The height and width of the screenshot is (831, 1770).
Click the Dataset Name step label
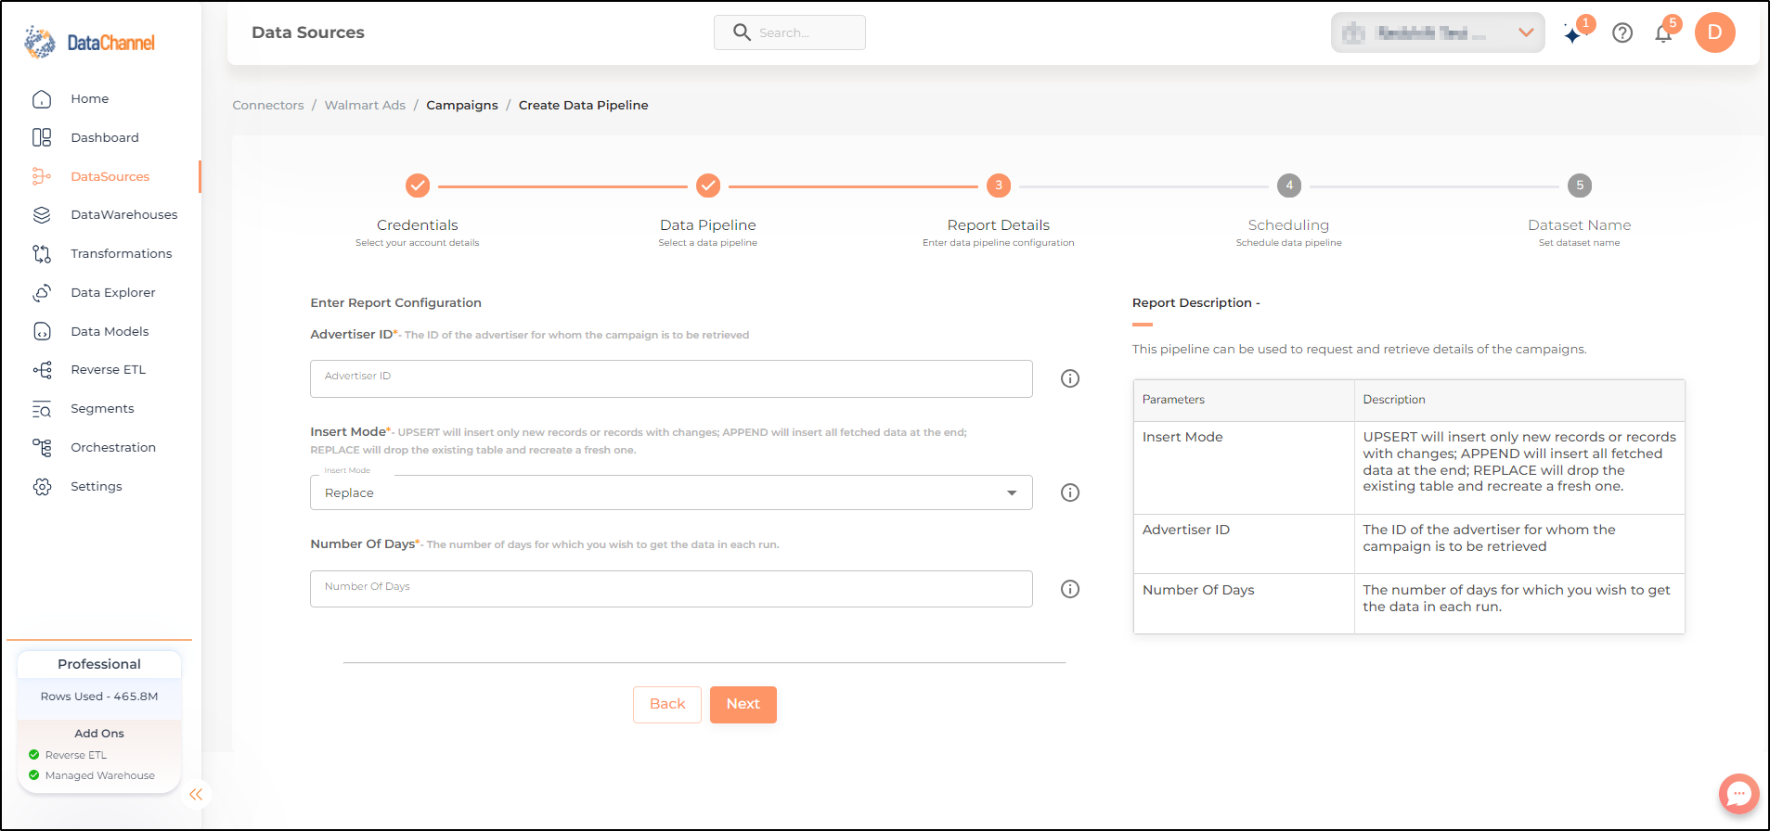tap(1579, 225)
